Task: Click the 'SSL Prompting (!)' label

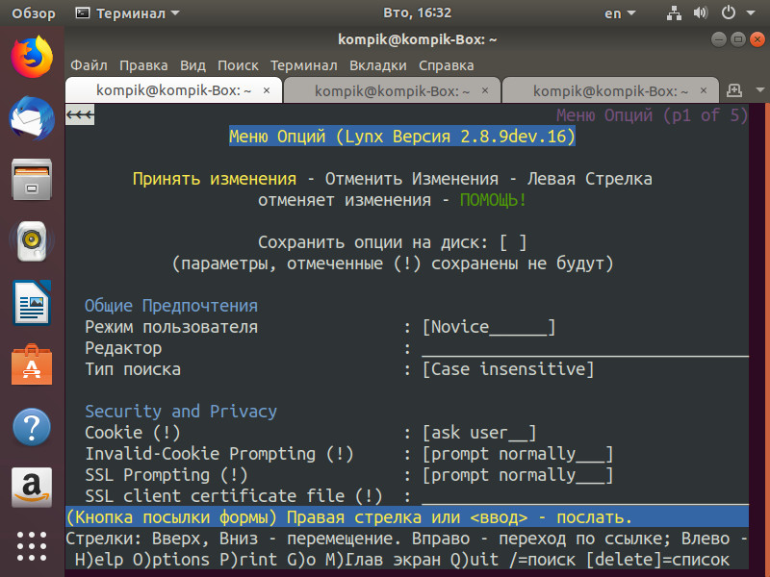Action: coord(166,475)
